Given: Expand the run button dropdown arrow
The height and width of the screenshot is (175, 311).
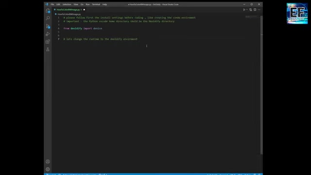Looking at the screenshot, I should pos(247,10).
